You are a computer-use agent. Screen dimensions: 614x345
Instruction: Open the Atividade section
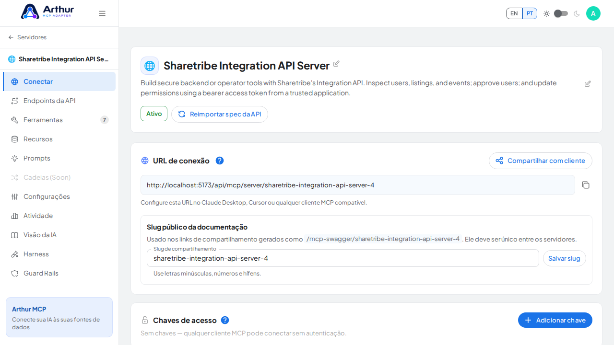tap(59, 216)
